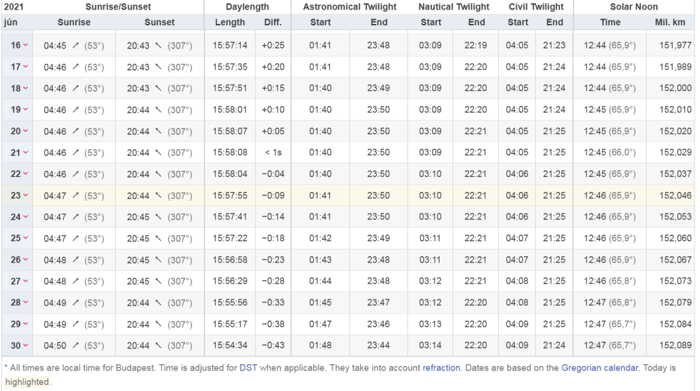
Task: Click the 15:58:08 daylength value for June 21
Action: 230,153
